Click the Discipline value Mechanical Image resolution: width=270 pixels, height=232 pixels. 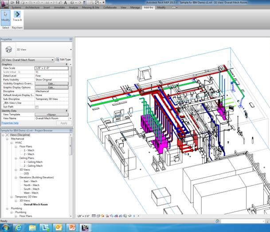[51, 91]
